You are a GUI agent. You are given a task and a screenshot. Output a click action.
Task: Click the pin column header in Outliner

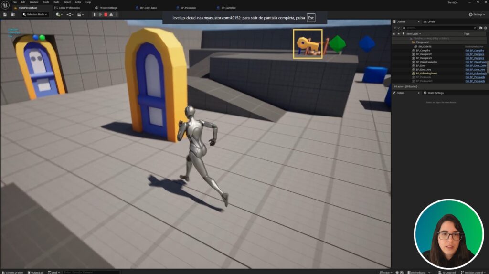point(403,34)
